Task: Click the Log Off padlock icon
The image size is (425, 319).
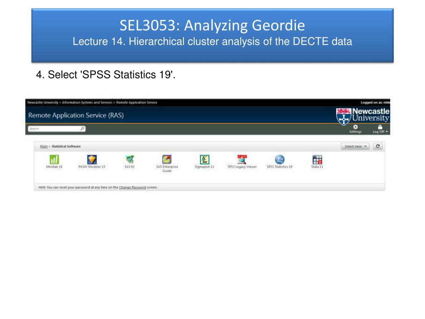Action: click(x=380, y=127)
